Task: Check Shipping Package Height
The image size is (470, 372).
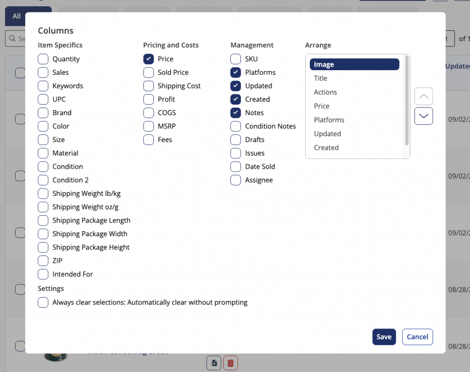Action: click(x=43, y=247)
